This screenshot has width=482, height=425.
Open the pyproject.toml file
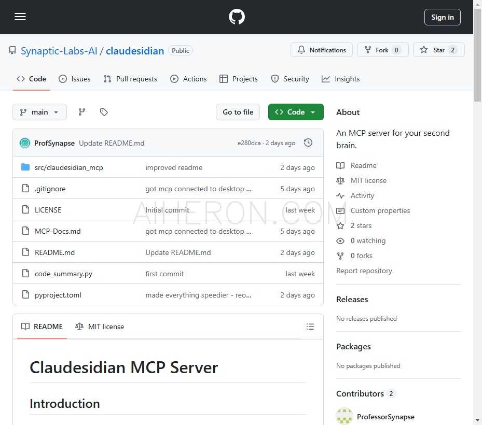click(x=58, y=295)
